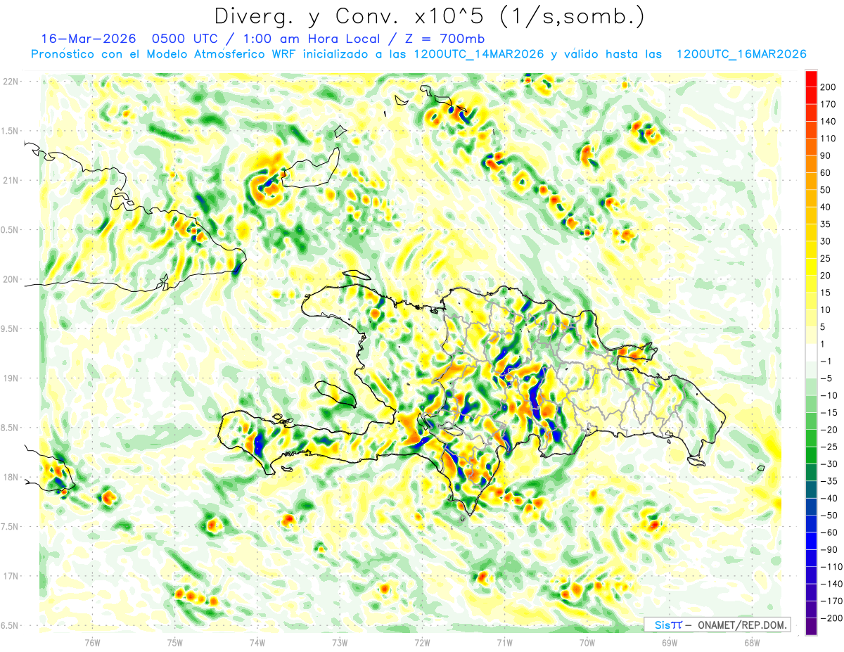Screen dimensions: 844x652
Task: Click the colorbar label "-40"
Action: (830, 498)
